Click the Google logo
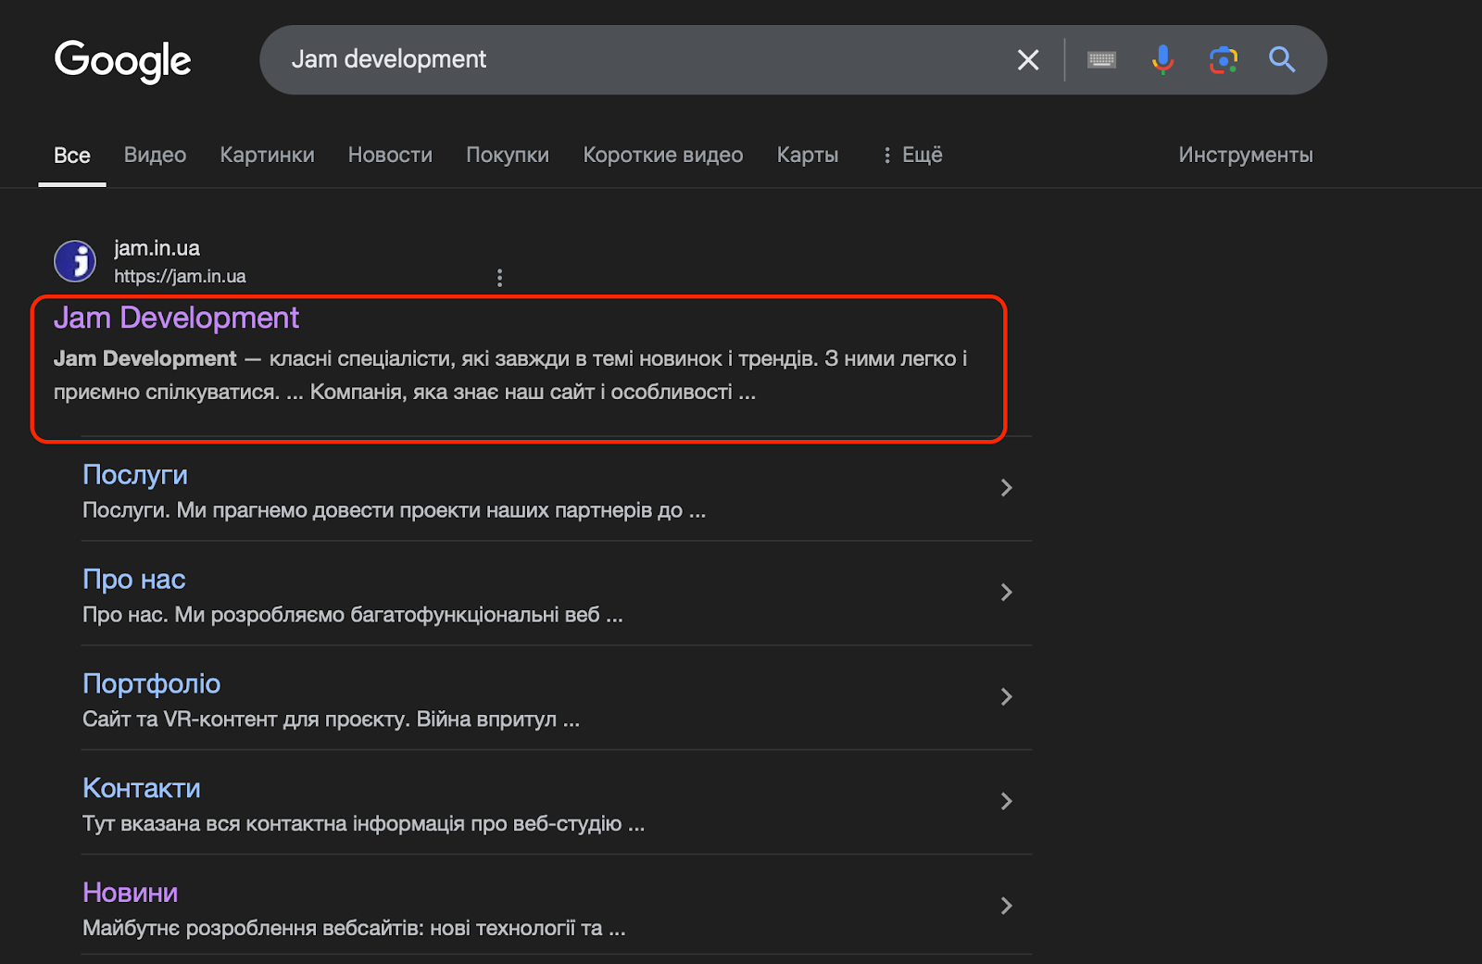Screen dimensions: 1482x964 tap(122, 61)
